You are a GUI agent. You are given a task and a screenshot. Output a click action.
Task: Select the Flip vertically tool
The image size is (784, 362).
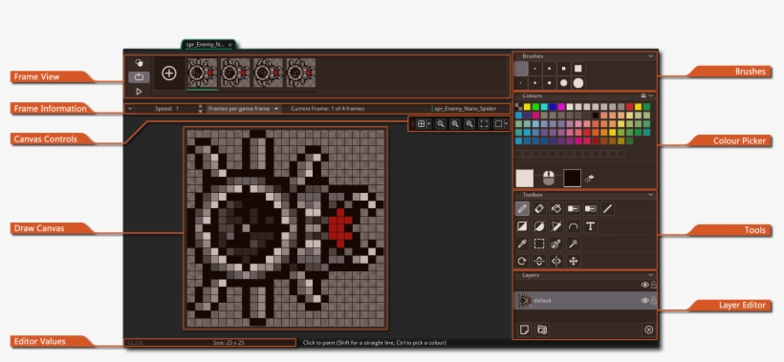tap(539, 261)
